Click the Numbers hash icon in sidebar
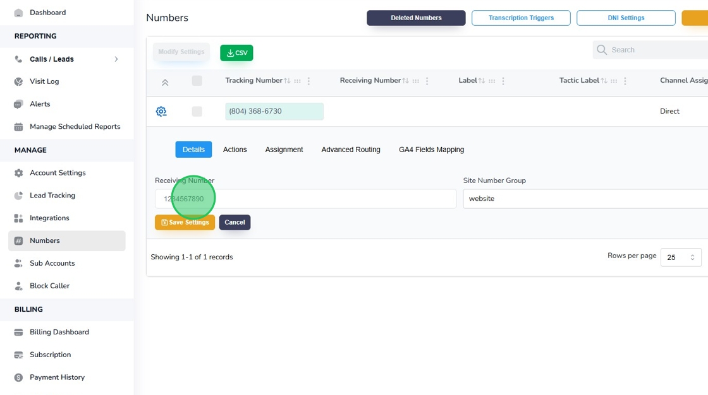The width and height of the screenshot is (708, 395). (18, 241)
